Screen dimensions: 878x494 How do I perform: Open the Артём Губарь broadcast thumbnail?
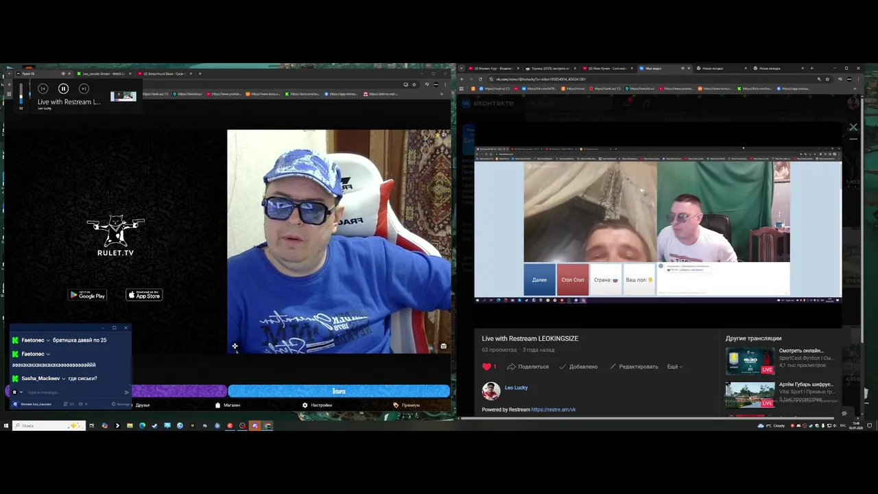pyautogui.click(x=750, y=395)
